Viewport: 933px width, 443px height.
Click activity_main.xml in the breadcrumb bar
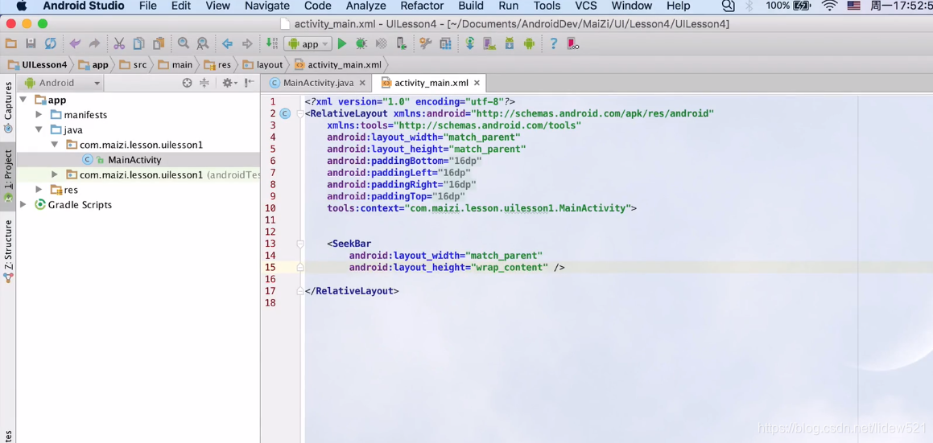point(339,65)
